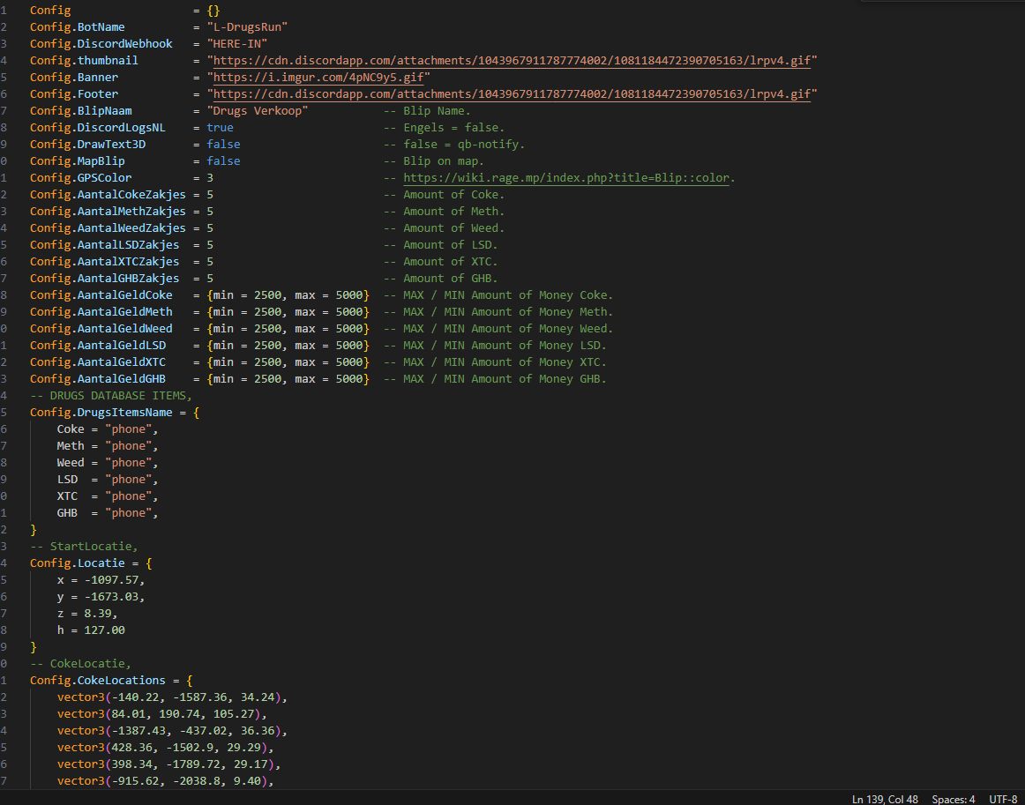Click vector3(-915.62, -2038.8, 9.40) line
Viewport: 1025px width, 805px height.
click(x=165, y=781)
